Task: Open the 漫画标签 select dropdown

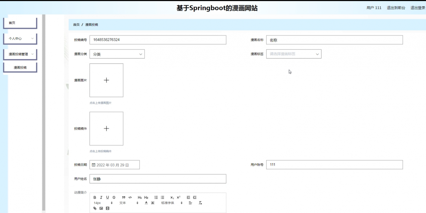Action: coord(294,54)
